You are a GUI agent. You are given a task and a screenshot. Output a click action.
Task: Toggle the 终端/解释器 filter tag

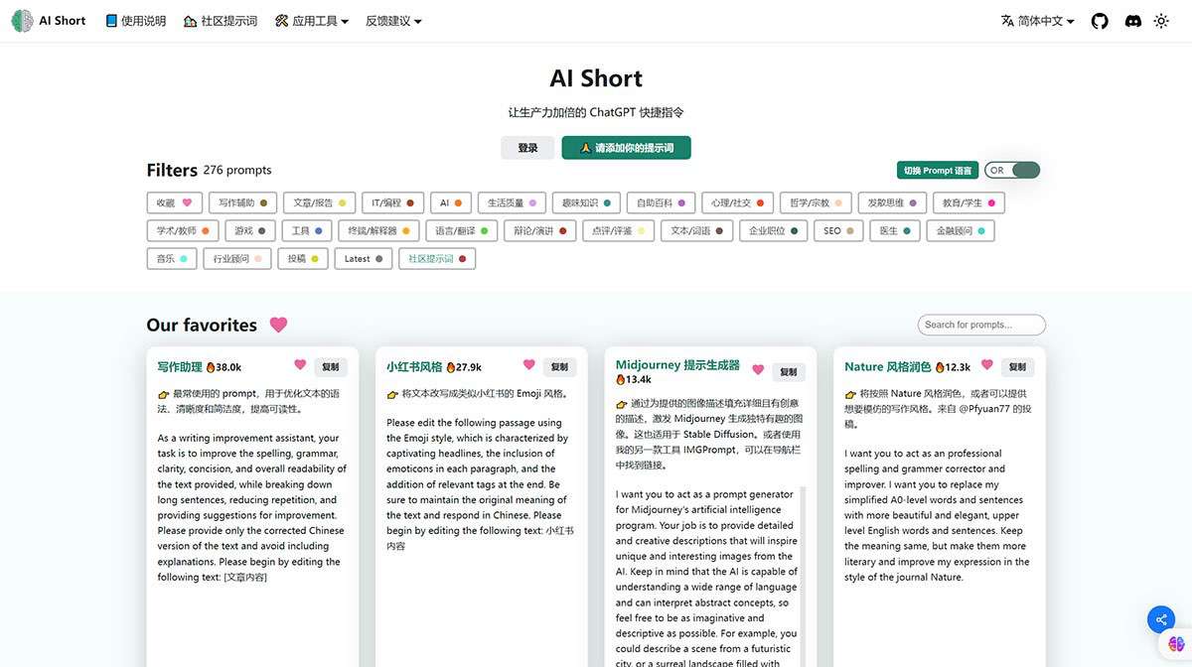[x=377, y=230]
